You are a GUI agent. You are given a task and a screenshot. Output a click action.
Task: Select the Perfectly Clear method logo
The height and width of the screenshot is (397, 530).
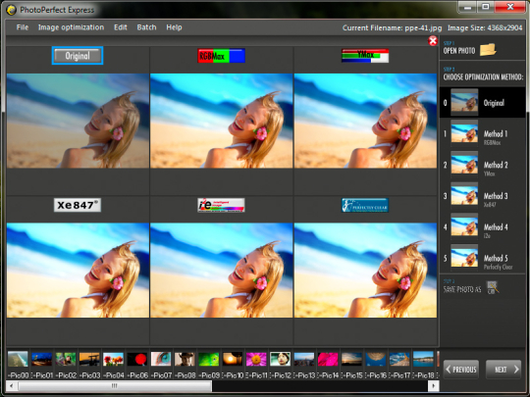(x=365, y=205)
